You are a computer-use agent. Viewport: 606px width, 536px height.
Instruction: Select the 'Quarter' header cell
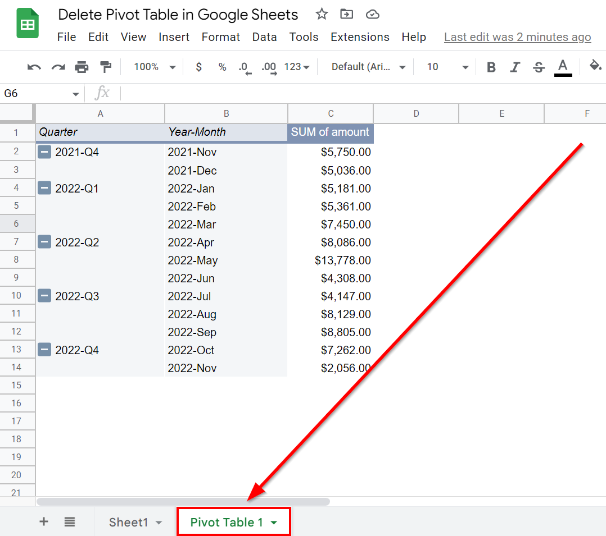pos(101,132)
